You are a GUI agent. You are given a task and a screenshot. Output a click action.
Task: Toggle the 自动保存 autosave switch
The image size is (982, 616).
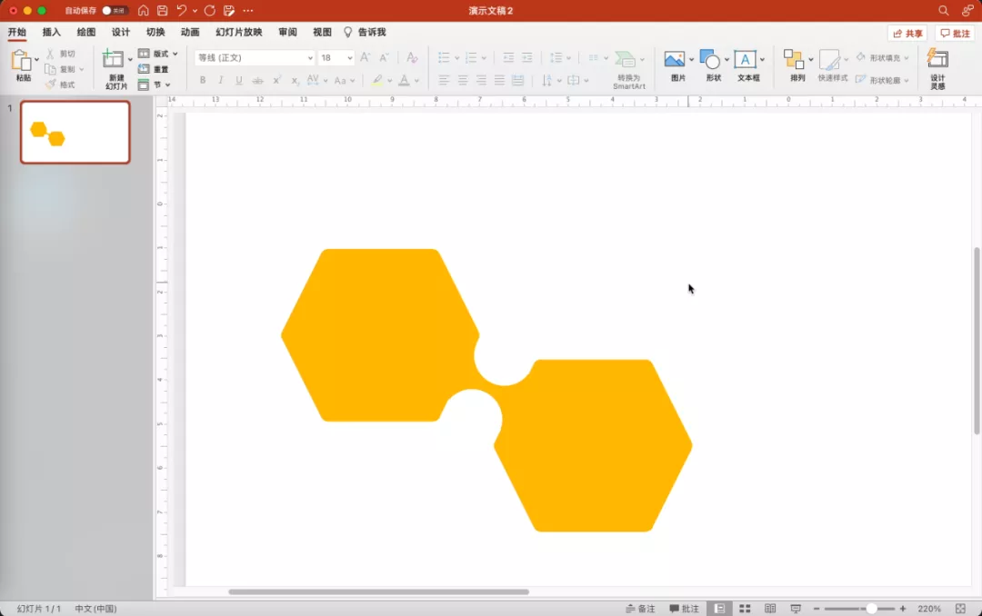[x=115, y=11]
